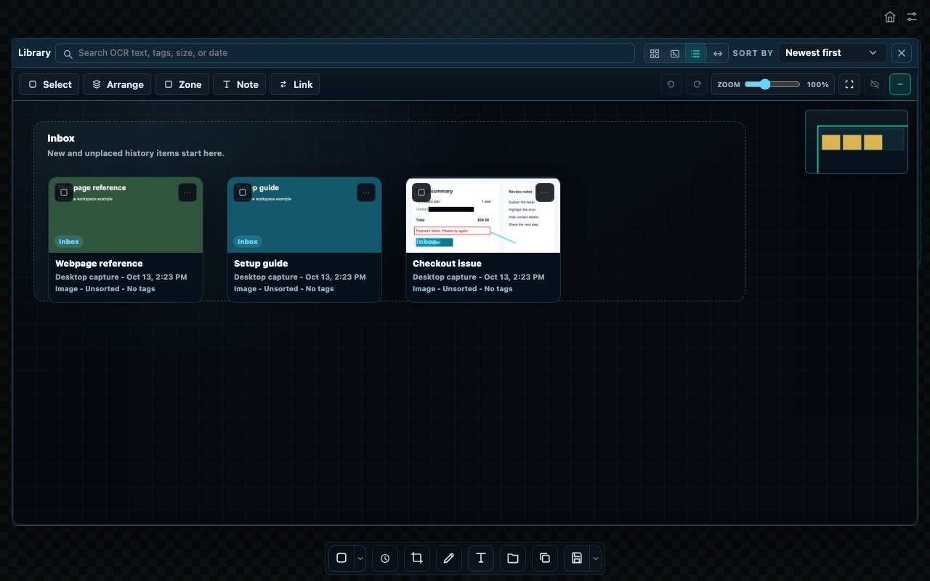Click the Inbox tag on Setup guide

tap(248, 242)
